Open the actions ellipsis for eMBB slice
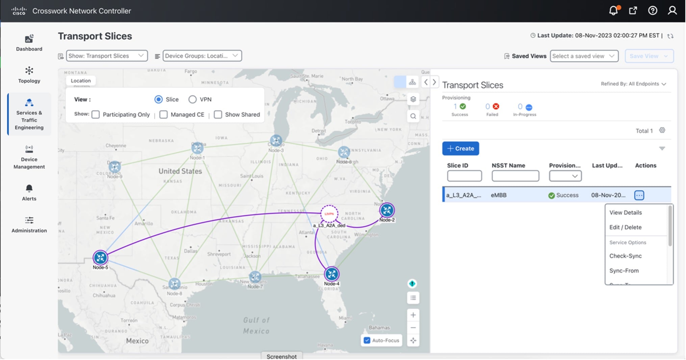The image size is (686, 360). pyautogui.click(x=639, y=195)
